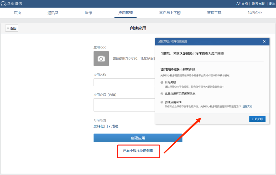Click the blue 创建应用 button
Image resolution: width=276 pixels, height=175 pixels.
click(x=138, y=138)
